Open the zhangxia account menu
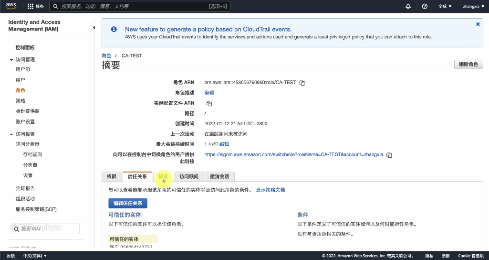The image size is (489, 260). click(473, 6)
